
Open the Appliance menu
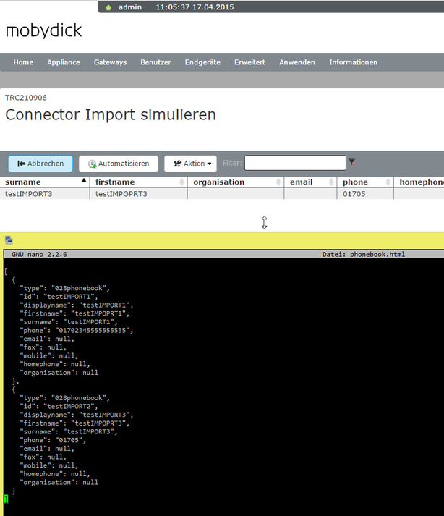click(64, 62)
